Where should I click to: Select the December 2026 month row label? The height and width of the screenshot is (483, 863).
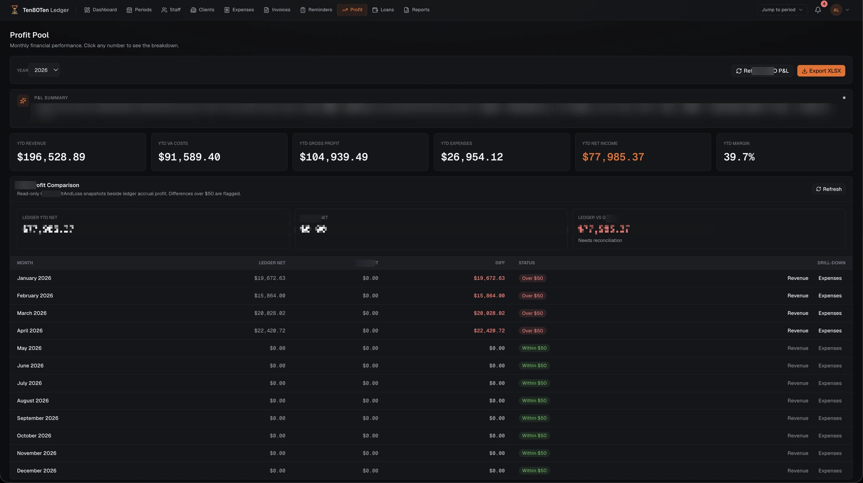point(37,470)
